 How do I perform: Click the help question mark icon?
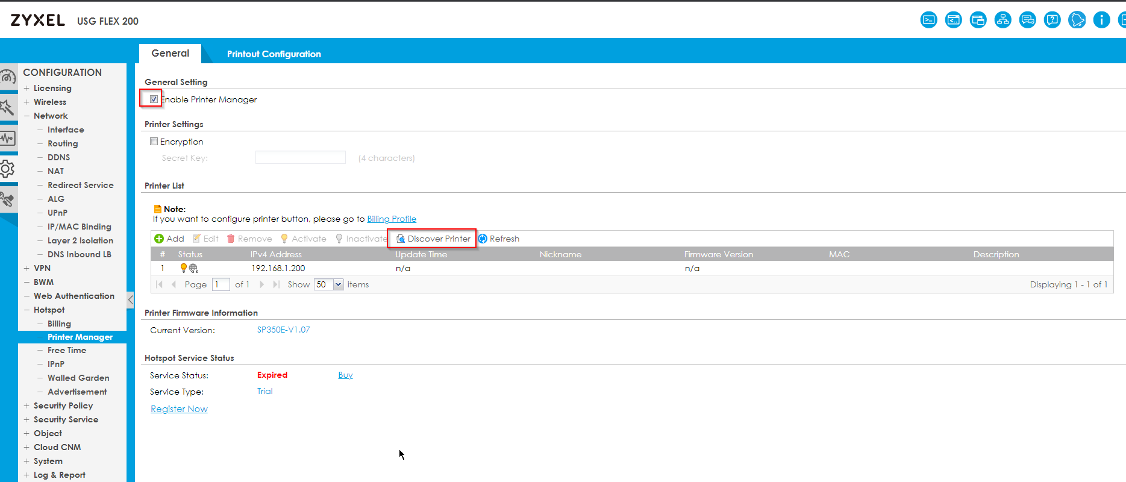(x=1052, y=20)
